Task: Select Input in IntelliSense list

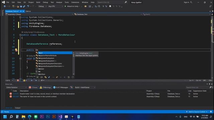Action: click(54, 53)
